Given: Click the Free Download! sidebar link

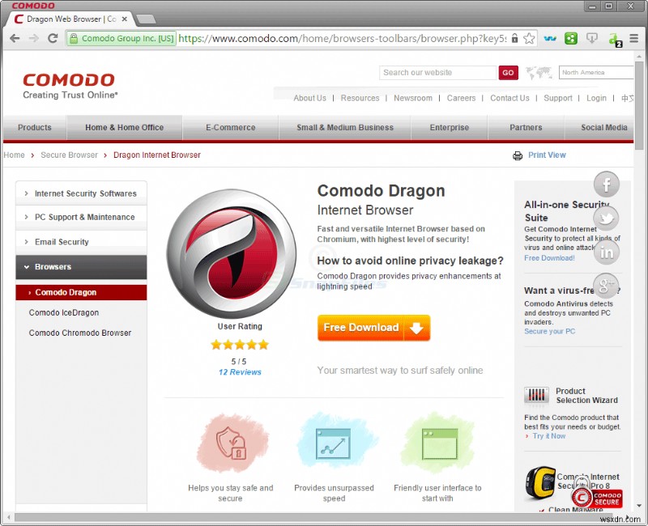Looking at the screenshot, I should (549, 258).
